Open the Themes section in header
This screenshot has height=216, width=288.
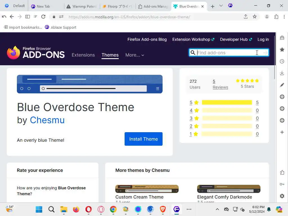pos(110,55)
